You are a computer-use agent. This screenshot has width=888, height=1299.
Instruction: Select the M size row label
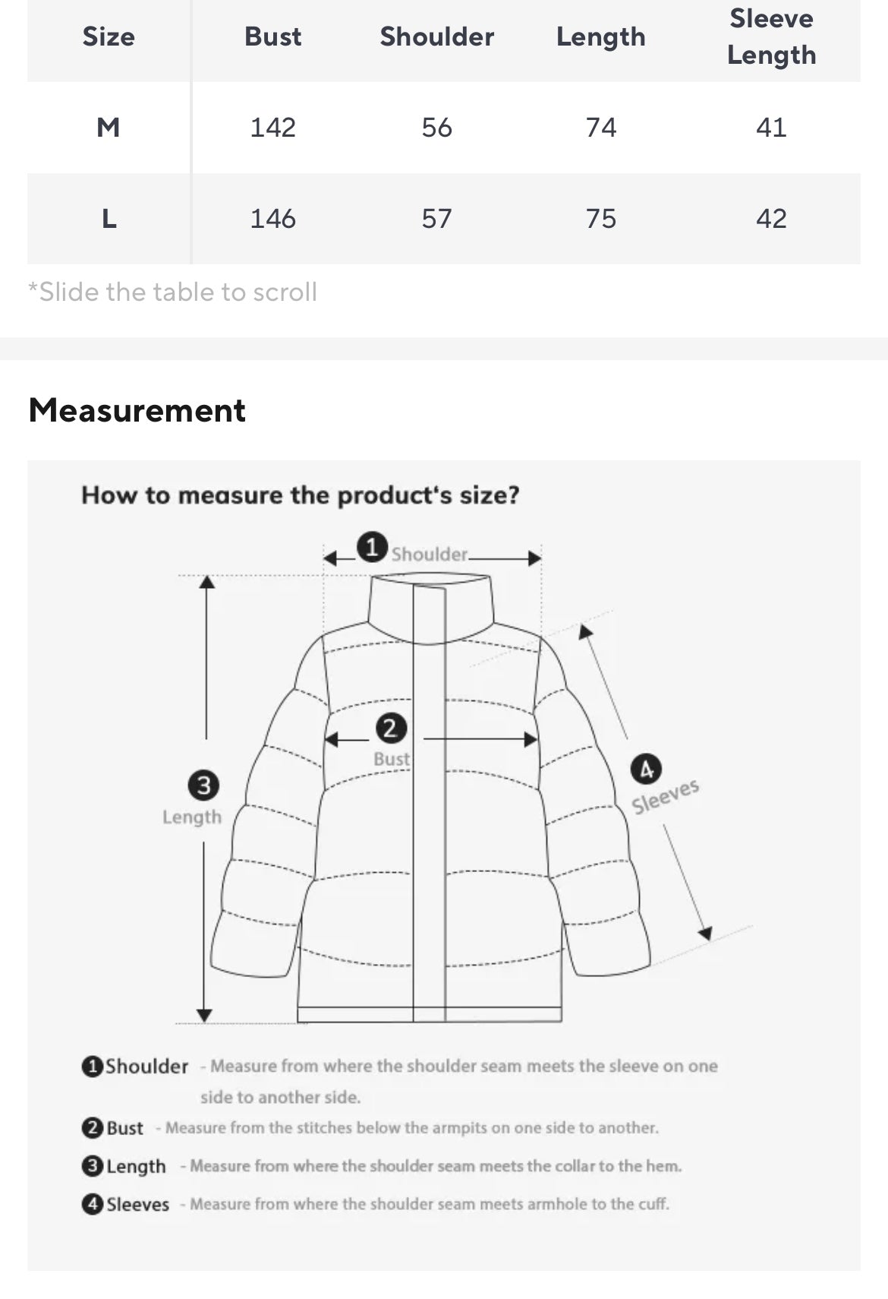pos(109,127)
